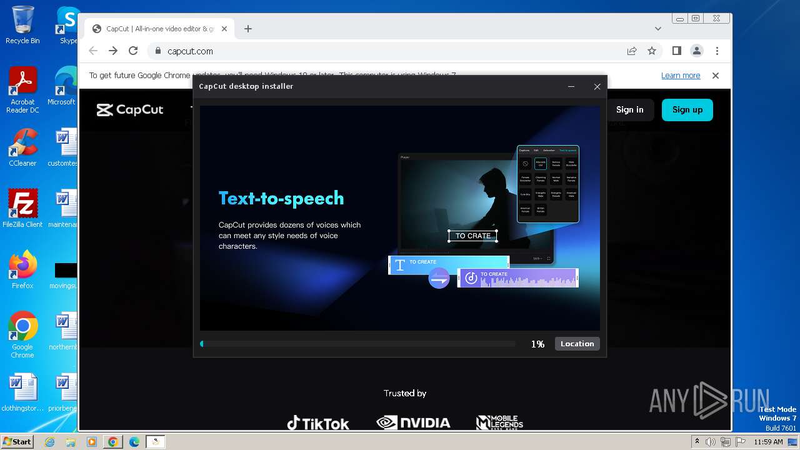Show hidden system tray icons
The height and width of the screenshot is (450, 800).
[697, 442]
